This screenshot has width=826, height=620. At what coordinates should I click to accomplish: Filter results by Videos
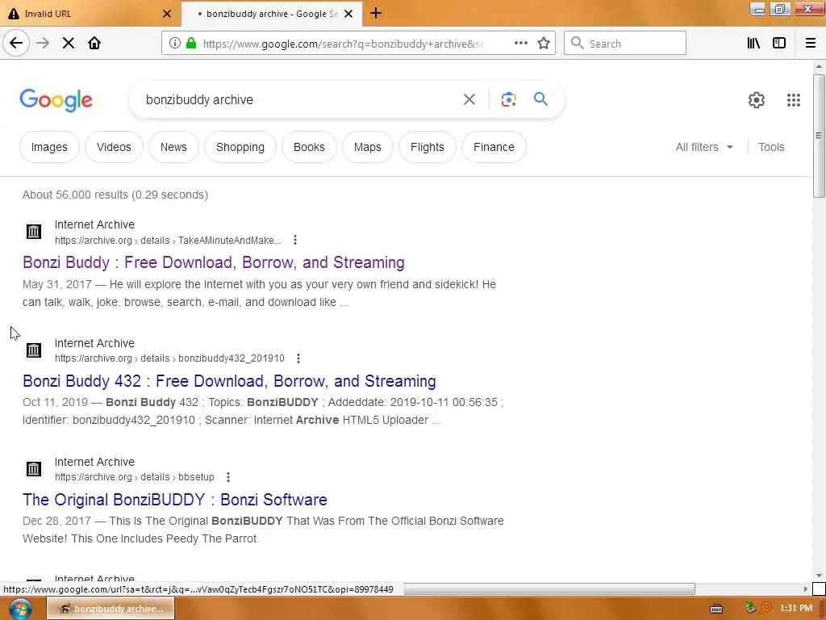tap(114, 147)
